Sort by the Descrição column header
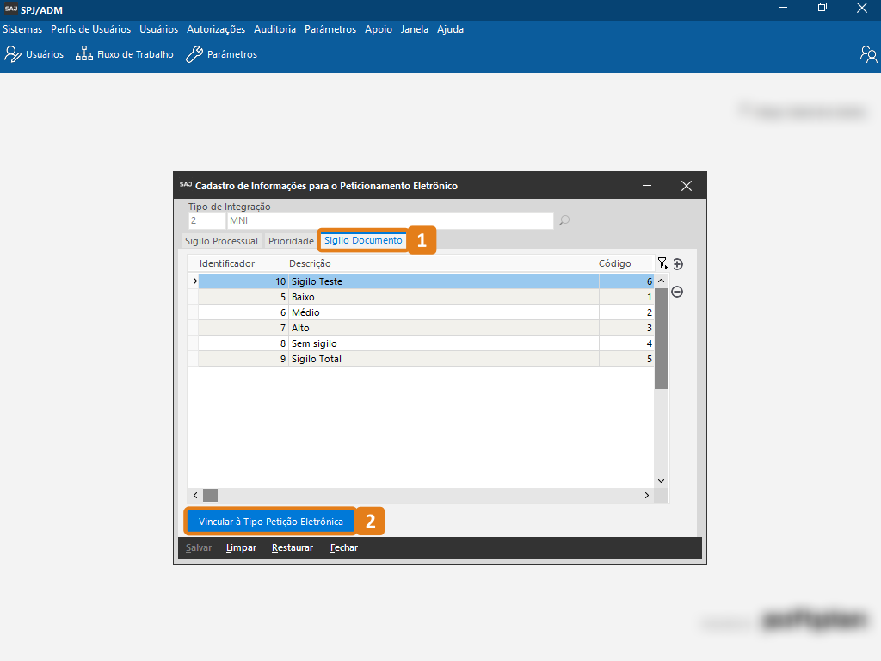881x661 pixels. (x=310, y=263)
